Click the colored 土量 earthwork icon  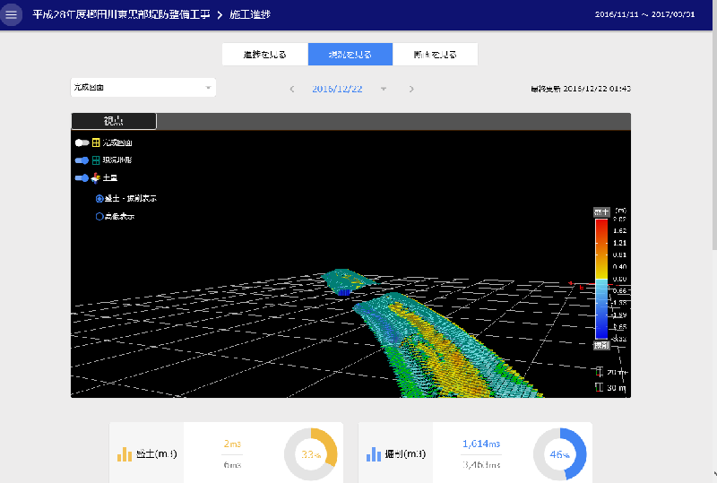(x=97, y=178)
